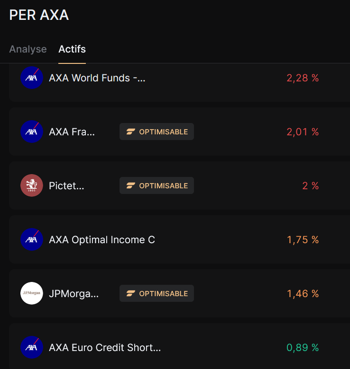Click the AXA logo beside AXA World Funds
350x369 pixels.
[x=32, y=78]
